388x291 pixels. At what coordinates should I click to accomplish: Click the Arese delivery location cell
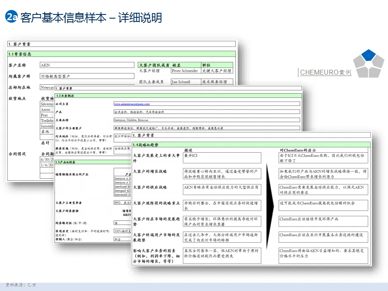click(x=47, y=110)
